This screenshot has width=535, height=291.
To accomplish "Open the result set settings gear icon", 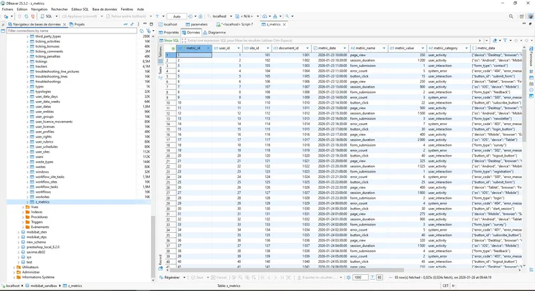I will click(348, 278).
